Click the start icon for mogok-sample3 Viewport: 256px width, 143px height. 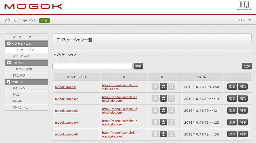(x=156, y=110)
